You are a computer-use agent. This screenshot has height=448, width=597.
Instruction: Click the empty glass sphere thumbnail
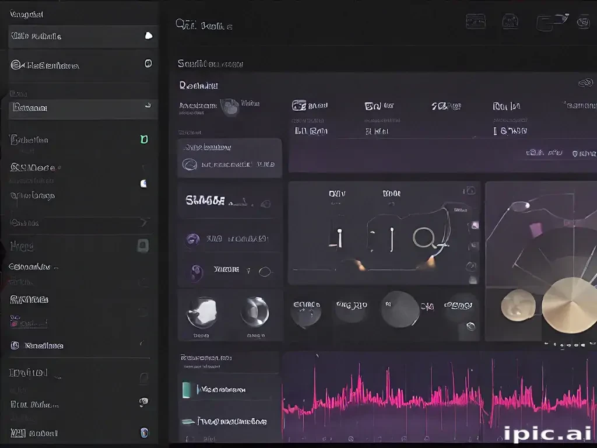point(255,311)
